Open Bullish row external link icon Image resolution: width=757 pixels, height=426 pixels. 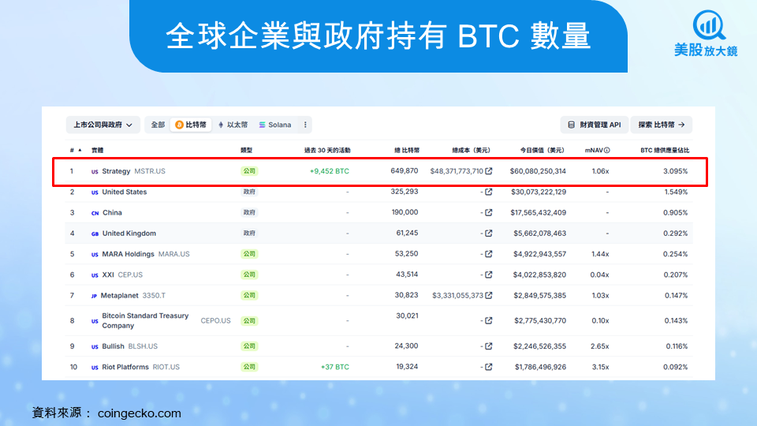[x=489, y=346]
